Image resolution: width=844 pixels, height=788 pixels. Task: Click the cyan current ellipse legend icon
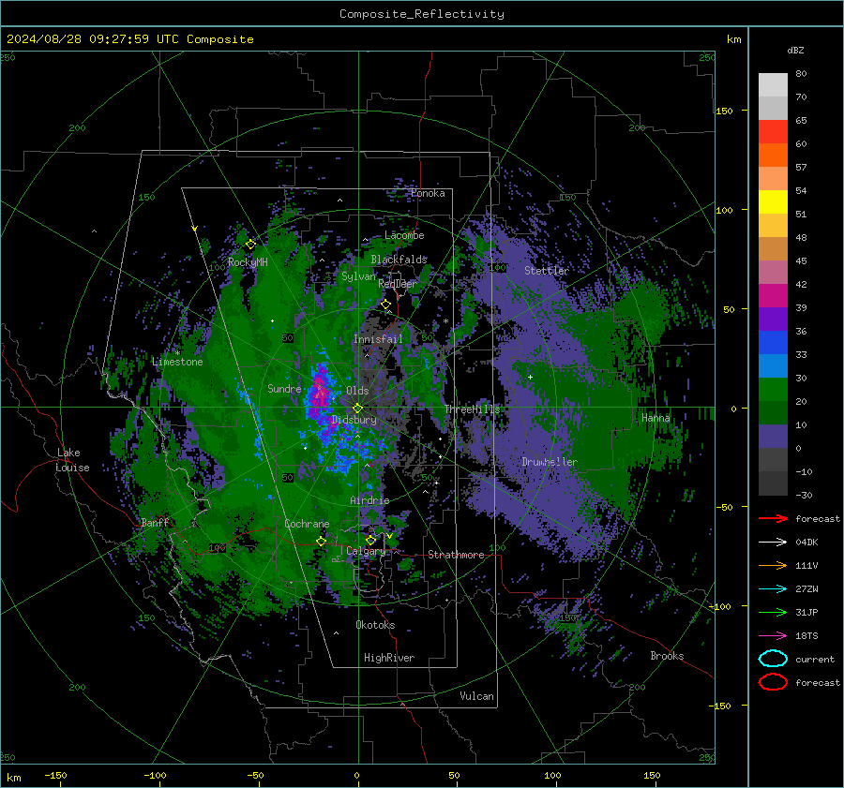tap(773, 659)
